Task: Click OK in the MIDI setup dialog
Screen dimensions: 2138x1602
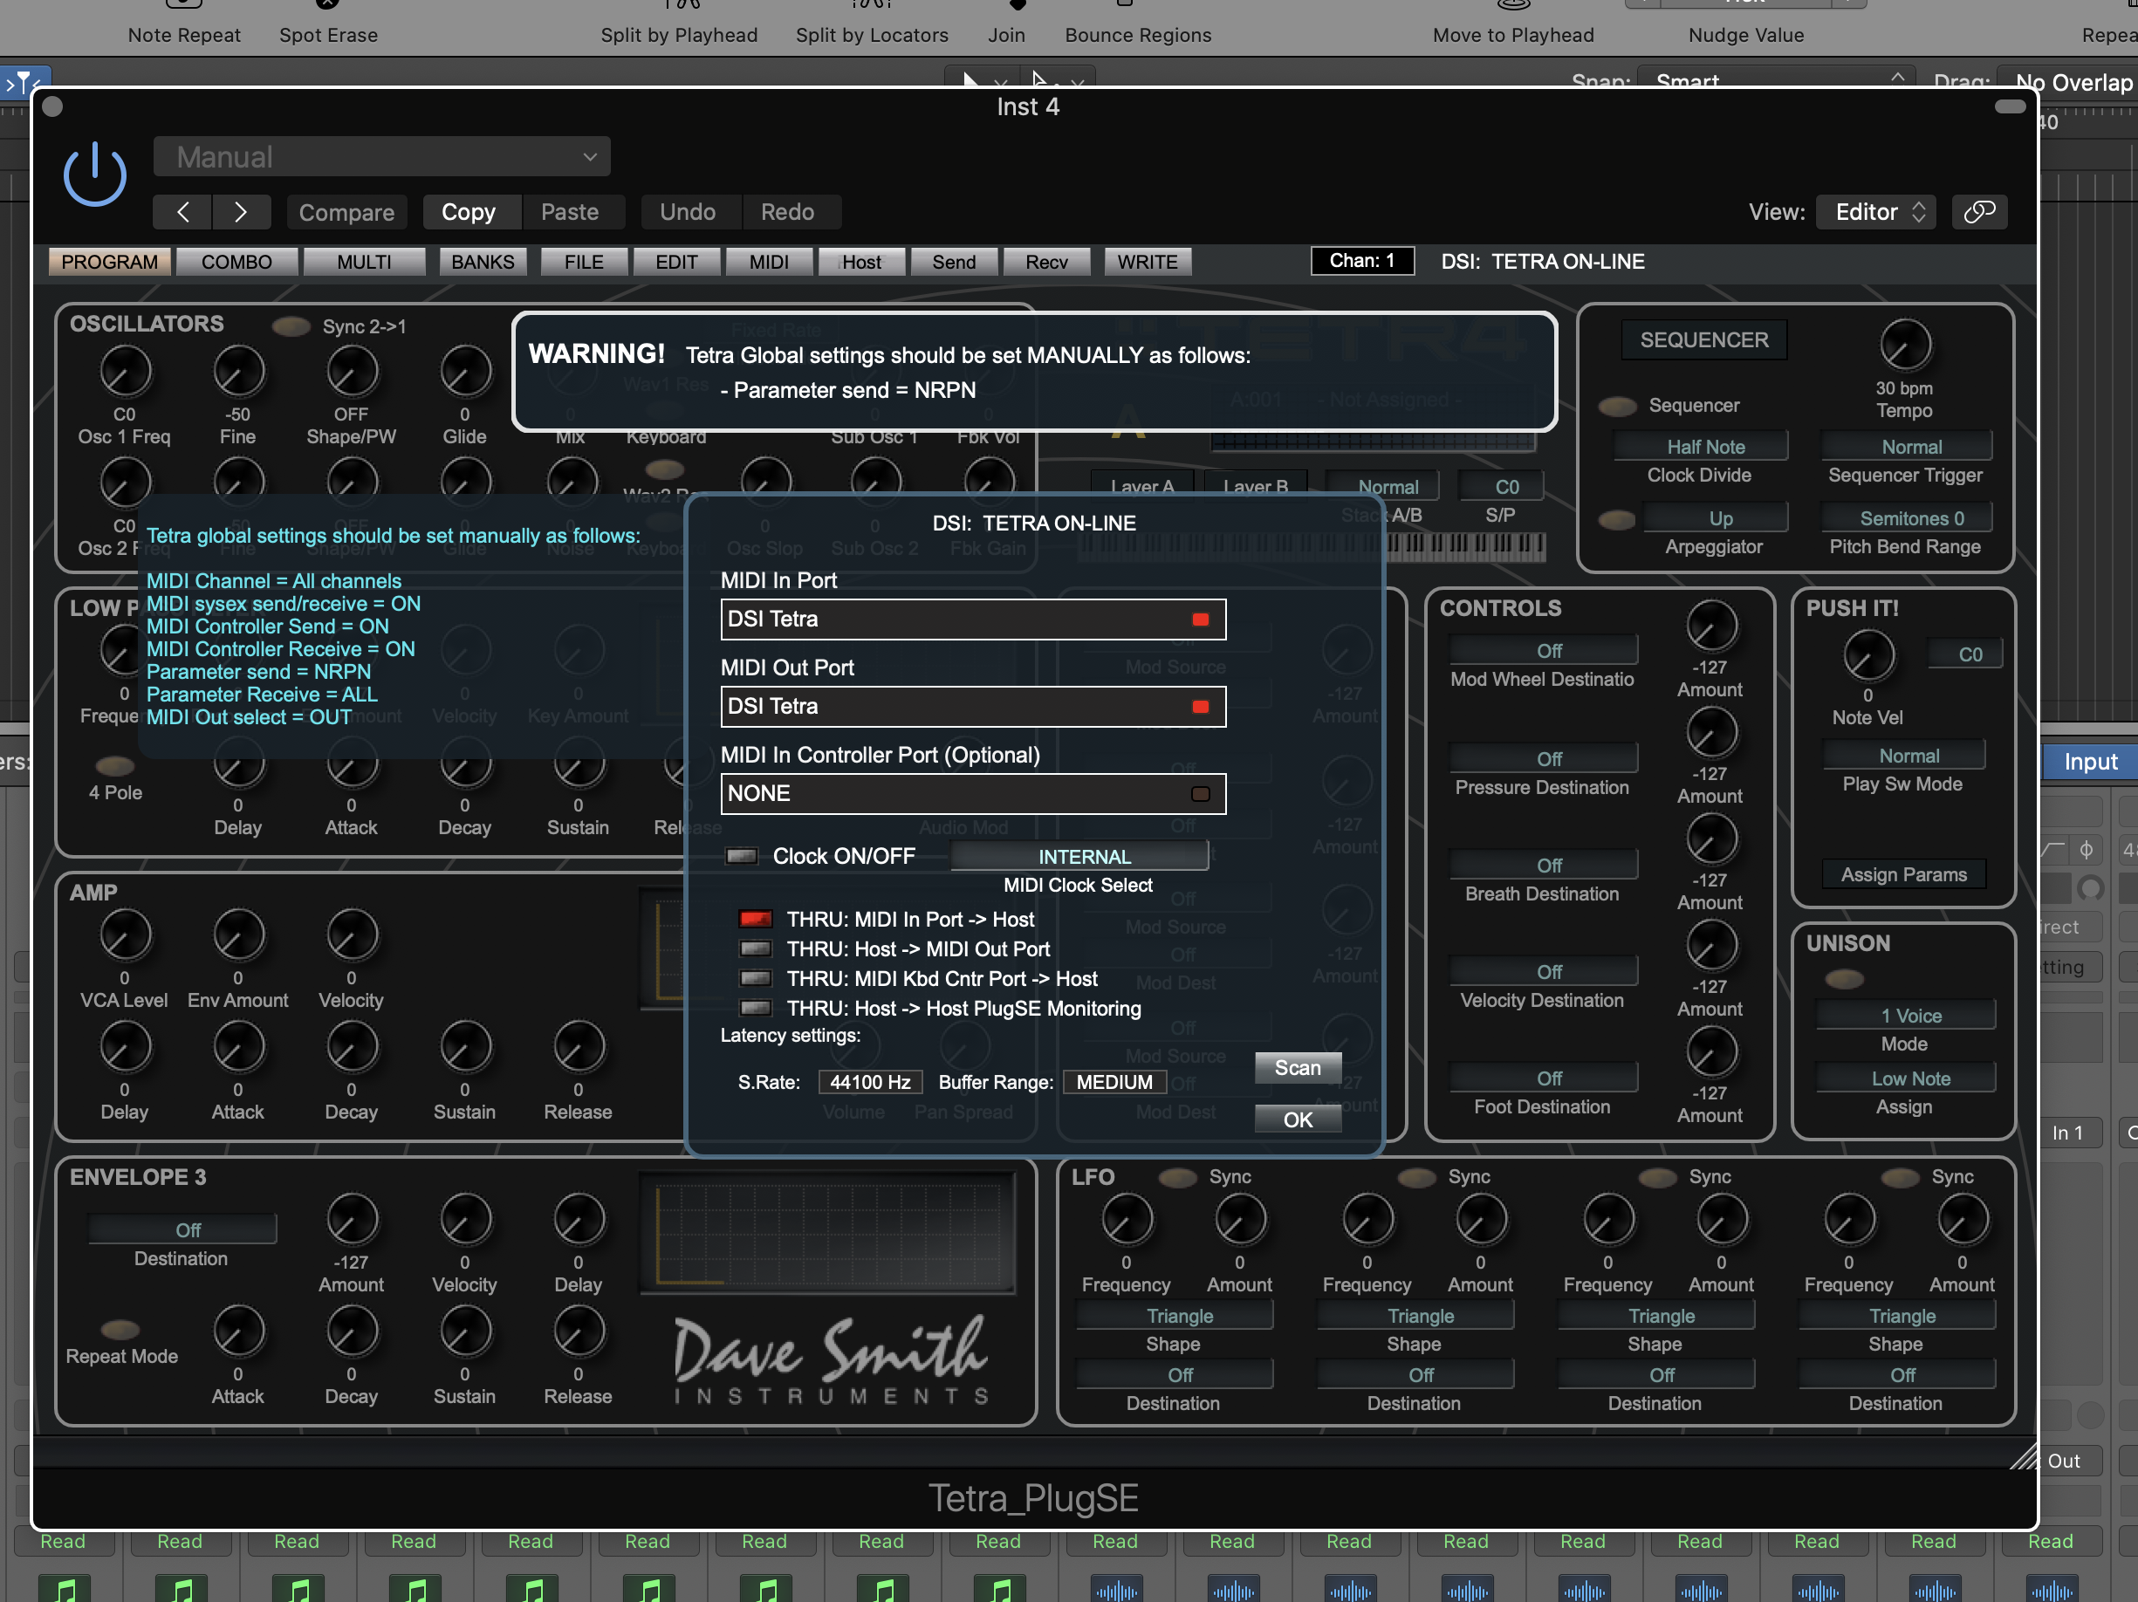Action: (x=1297, y=1119)
